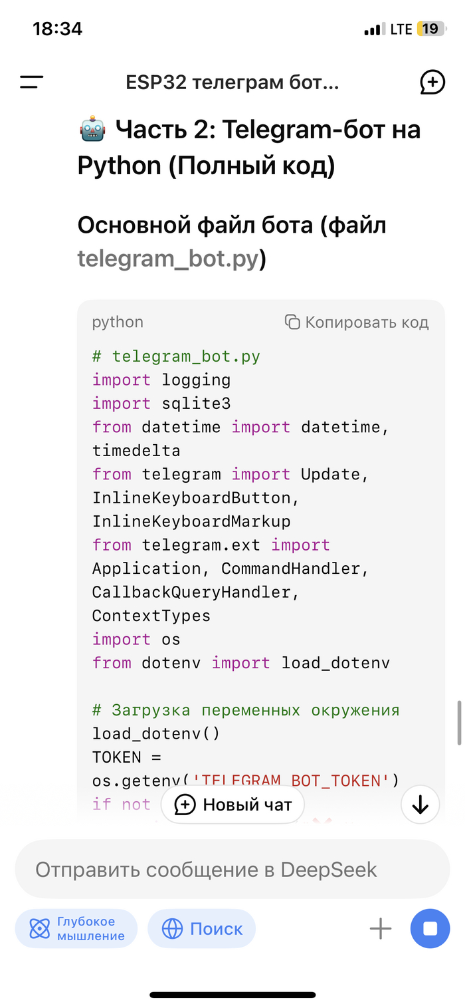Toggle Поиск web search mode
Screen dimensions: 465x1008
[202, 928]
